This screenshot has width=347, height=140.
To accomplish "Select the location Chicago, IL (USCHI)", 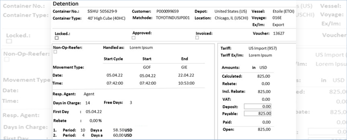I will click(231, 18).
